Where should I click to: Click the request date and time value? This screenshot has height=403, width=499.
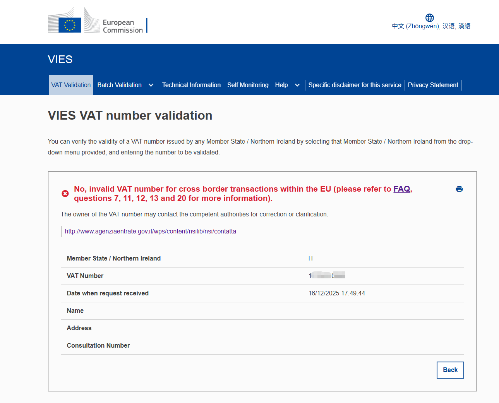[x=336, y=293]
